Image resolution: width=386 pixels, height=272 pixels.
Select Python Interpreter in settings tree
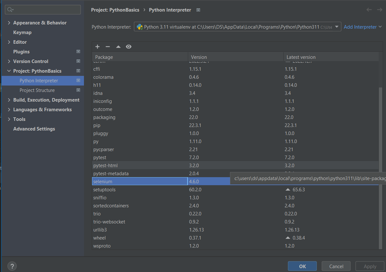tap(43, 81)
